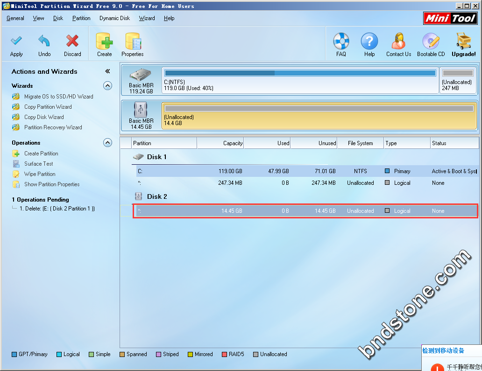Open the FAQ lifebuoy icon
Image resolution: width=482 pixels, height=371 pixels.
(341, 41)
